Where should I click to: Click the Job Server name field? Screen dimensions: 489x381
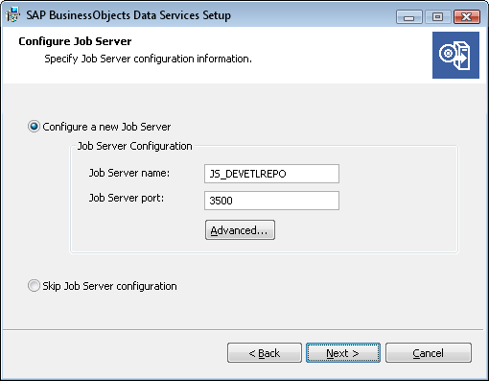coord(271,174)
